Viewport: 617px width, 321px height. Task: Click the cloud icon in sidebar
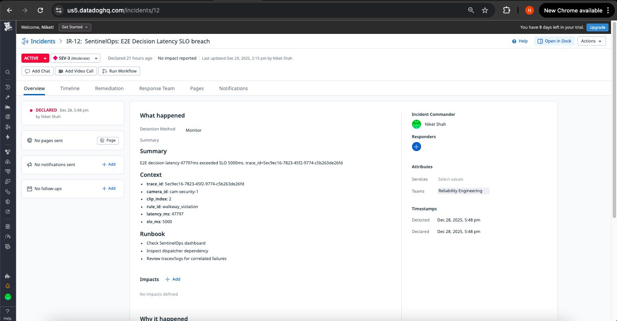(x=8, y=162)
